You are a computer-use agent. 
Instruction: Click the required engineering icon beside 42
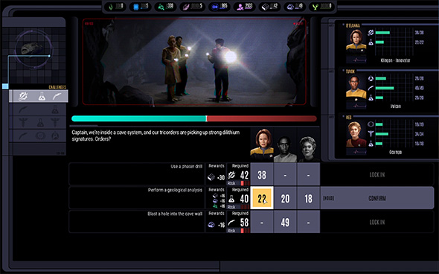231,175
